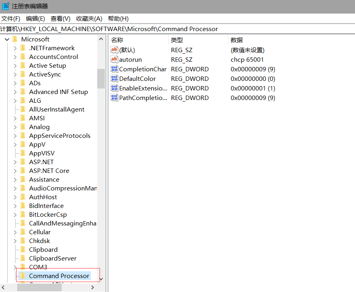Select the ClipboardServer key
This screenshot has height=292, width=355.
53,258
